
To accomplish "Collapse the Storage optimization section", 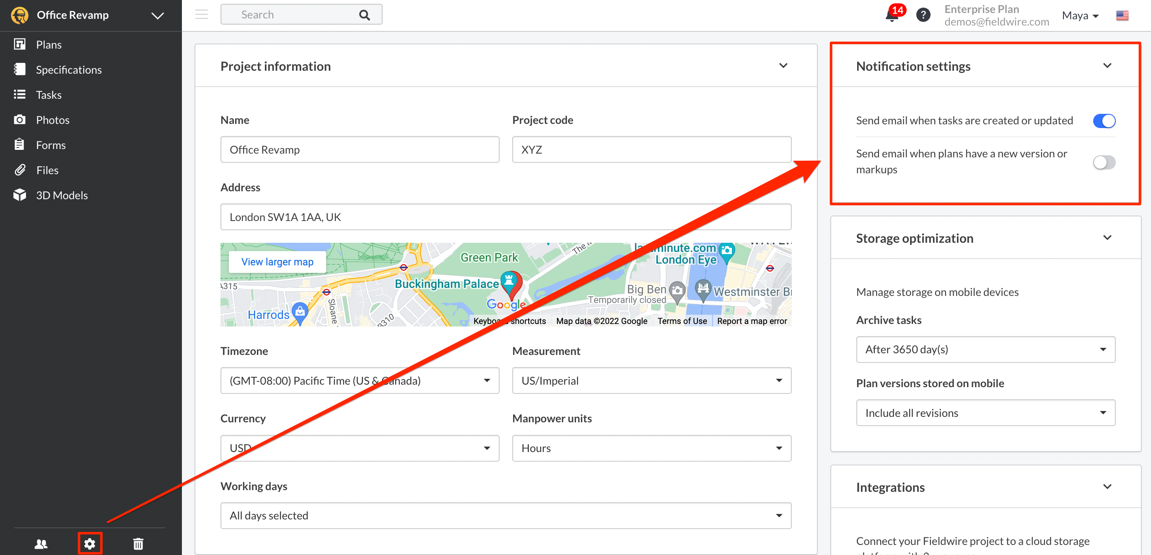I will 1107,238.
